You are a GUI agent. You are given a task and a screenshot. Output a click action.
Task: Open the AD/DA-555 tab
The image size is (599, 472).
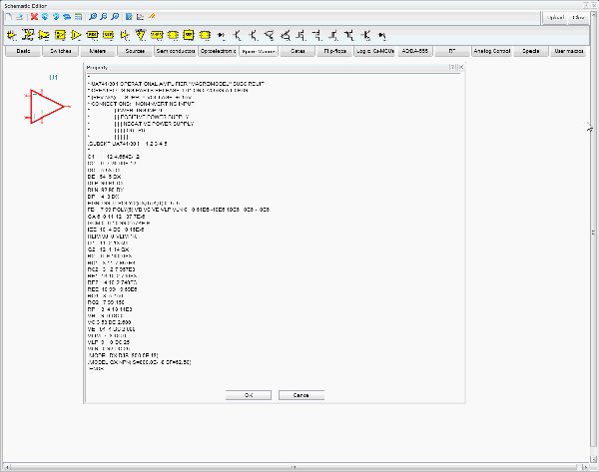(415, 51)
